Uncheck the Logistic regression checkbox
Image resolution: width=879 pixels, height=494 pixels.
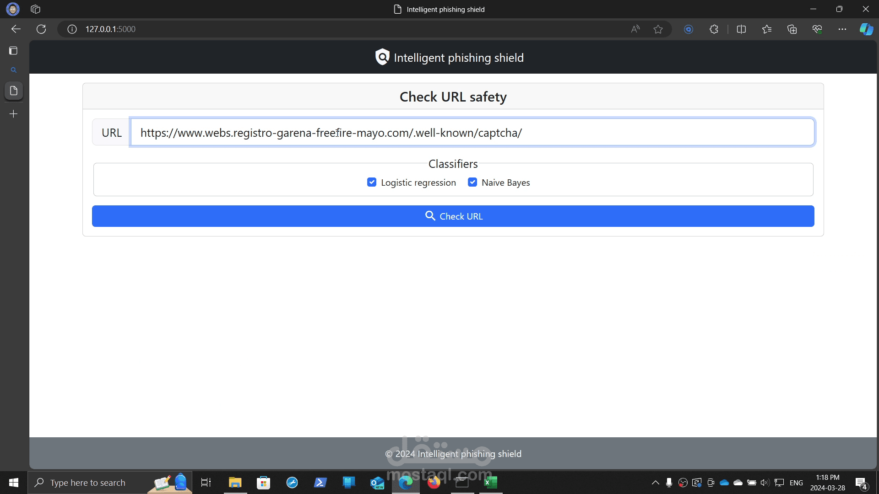tap(372, 183)
